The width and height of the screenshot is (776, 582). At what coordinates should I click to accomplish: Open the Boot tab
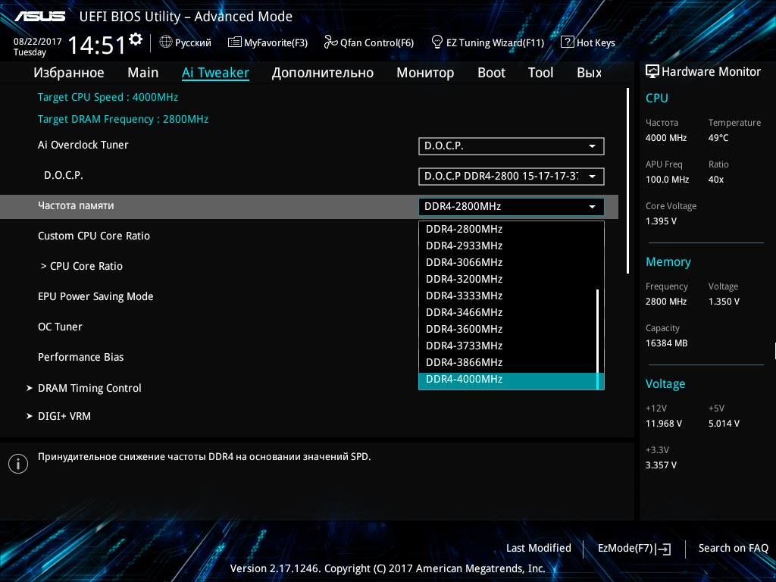491,73
